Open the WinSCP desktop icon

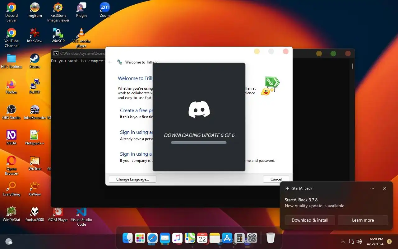click(x=58, y=36)
